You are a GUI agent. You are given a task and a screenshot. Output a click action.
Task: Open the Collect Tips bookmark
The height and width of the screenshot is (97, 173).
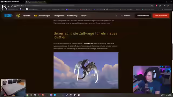[86, 9]
